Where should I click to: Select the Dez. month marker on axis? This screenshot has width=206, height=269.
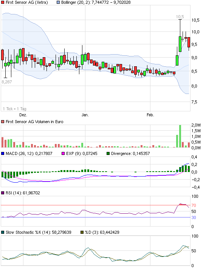(x=23, y=115)
